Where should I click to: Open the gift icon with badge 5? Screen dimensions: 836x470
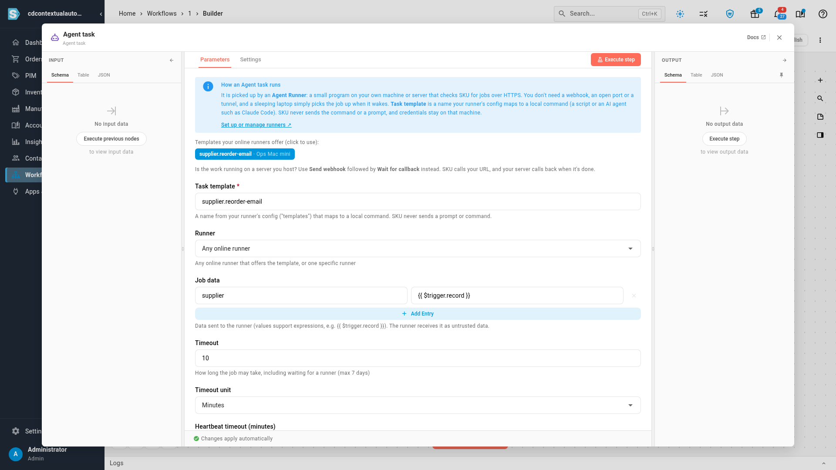coord(755,14)
